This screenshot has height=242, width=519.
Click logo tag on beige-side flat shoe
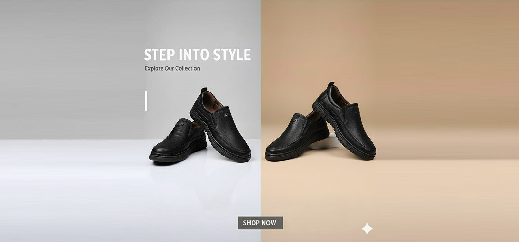295,119
